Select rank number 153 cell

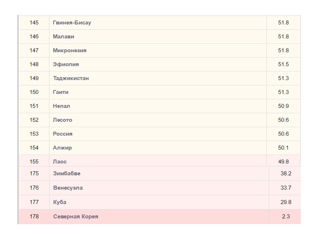[34, 134]
